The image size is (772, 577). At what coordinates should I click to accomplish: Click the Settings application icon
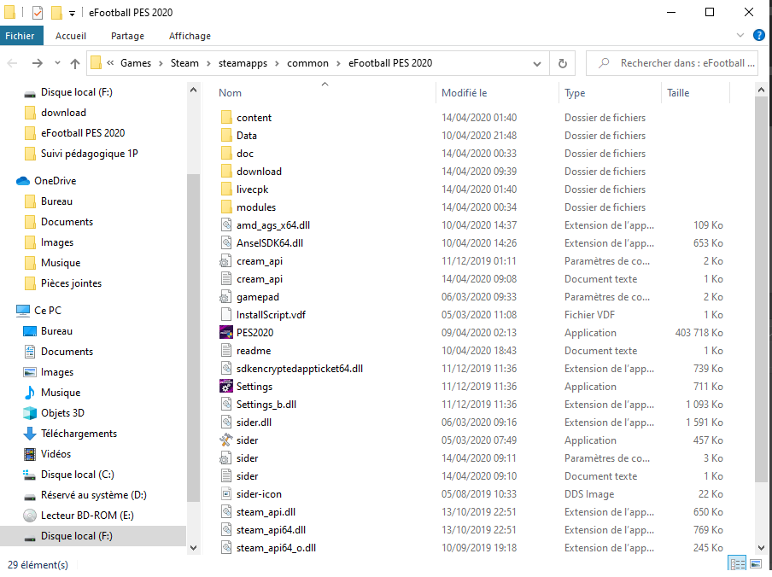(x=226, y=386)
